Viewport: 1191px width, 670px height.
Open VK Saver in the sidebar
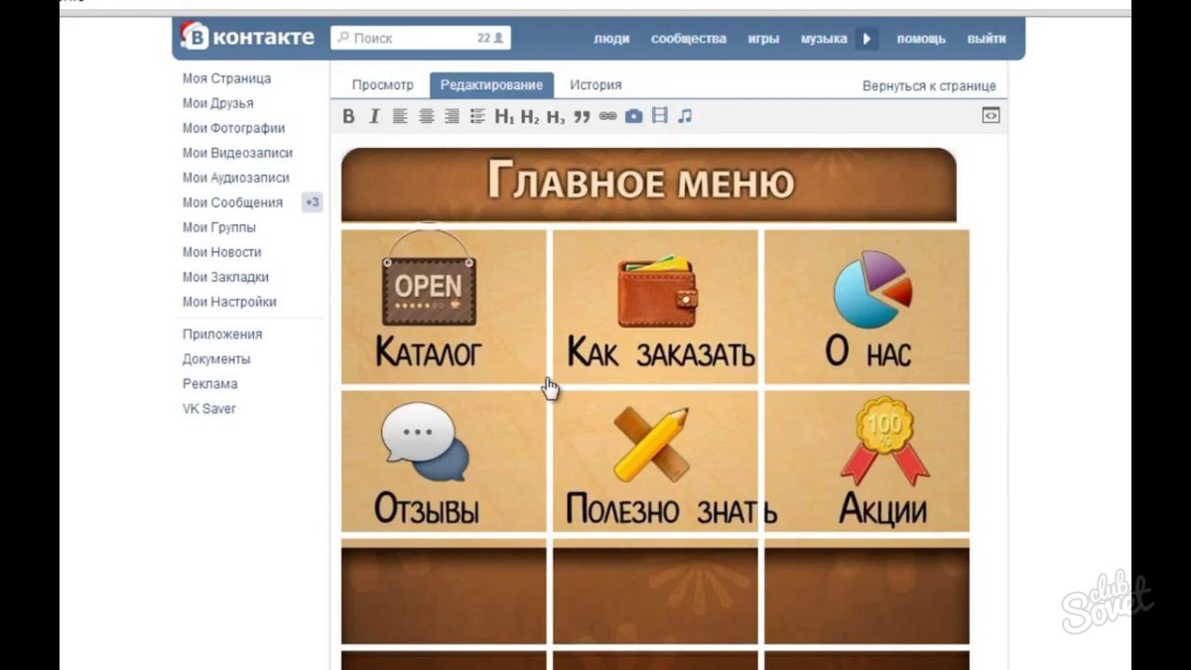pyautogui.click(x=208, y=409)
